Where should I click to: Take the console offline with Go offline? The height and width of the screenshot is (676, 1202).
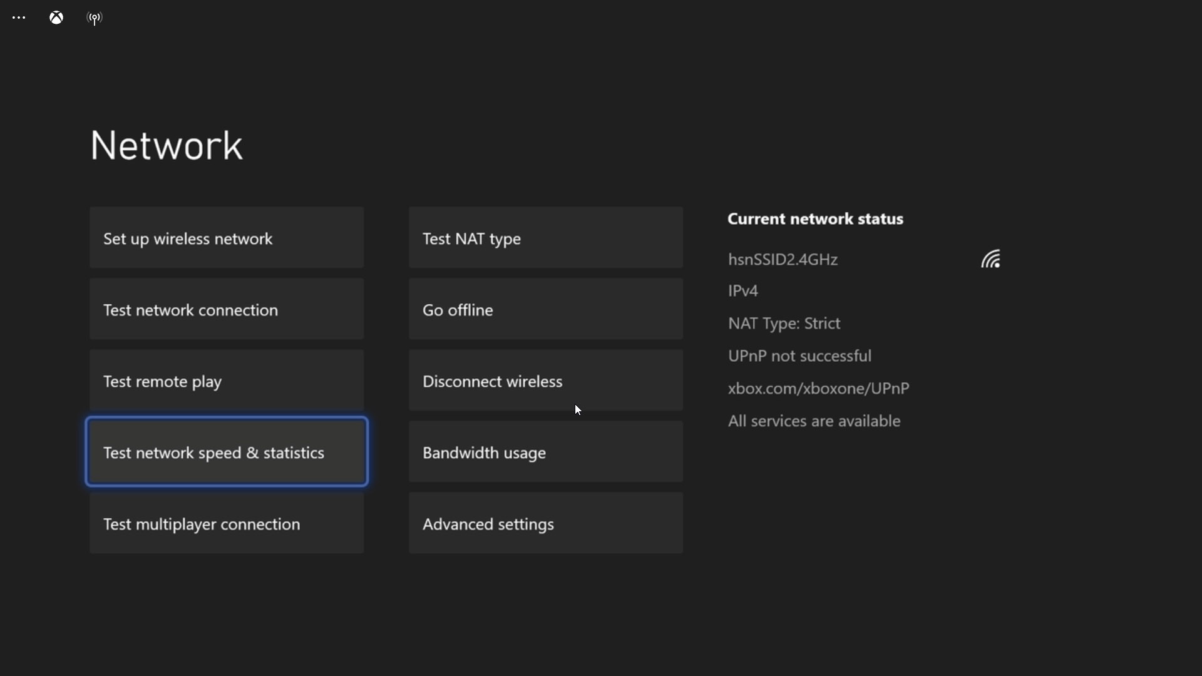coord(545,309)
